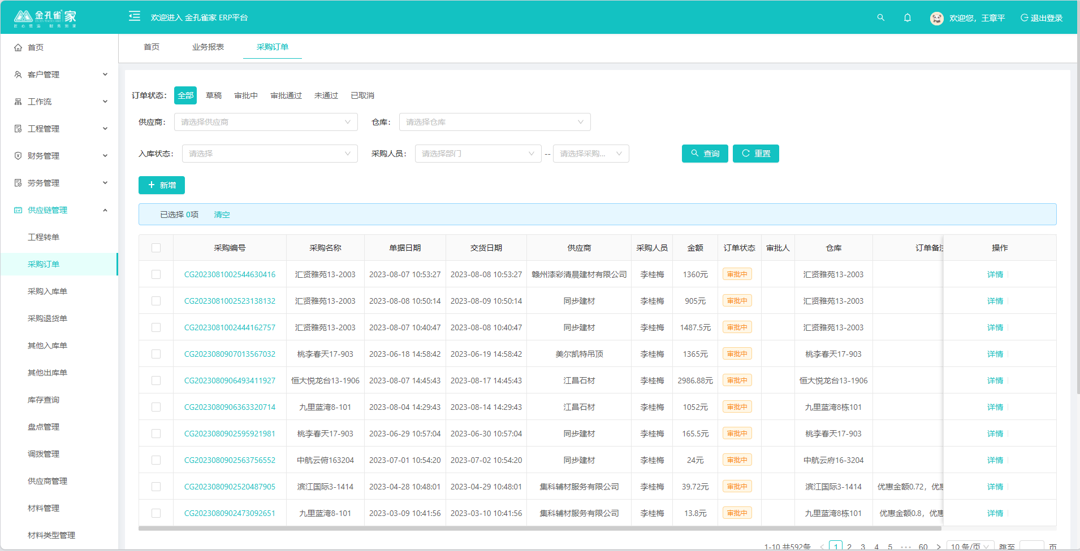Click the user avatar icon

(x=936, y=18)
